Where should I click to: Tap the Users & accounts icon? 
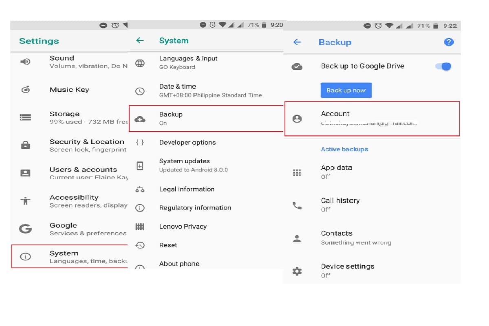(25, 173)
